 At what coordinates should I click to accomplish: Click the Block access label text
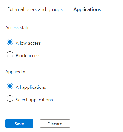point(28,56)
